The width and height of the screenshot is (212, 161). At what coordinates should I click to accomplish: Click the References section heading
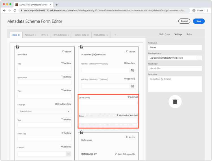[x=87, y=140]
